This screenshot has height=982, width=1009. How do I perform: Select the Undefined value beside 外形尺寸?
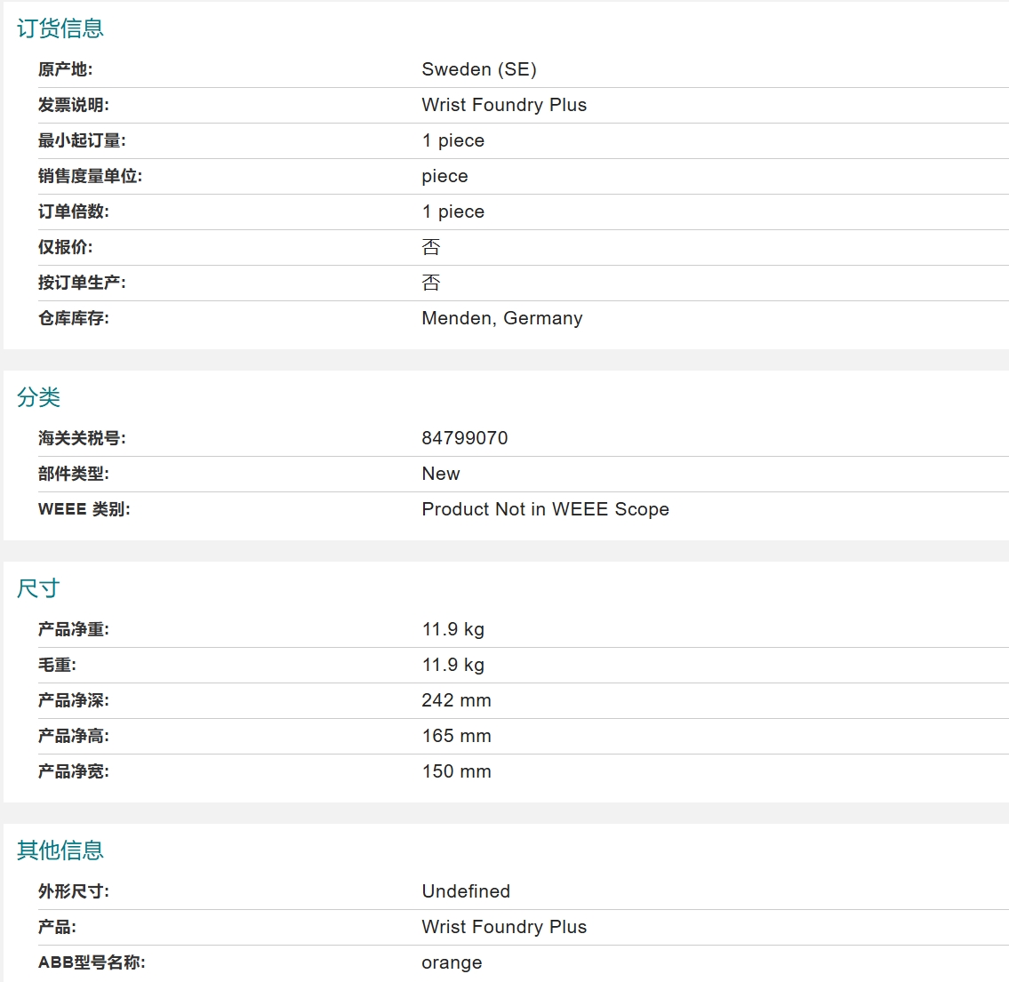coord(466,891)
